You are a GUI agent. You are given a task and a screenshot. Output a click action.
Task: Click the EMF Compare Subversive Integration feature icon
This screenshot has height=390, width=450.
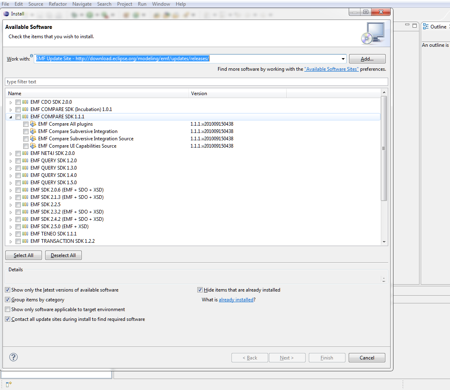(33, 131)
